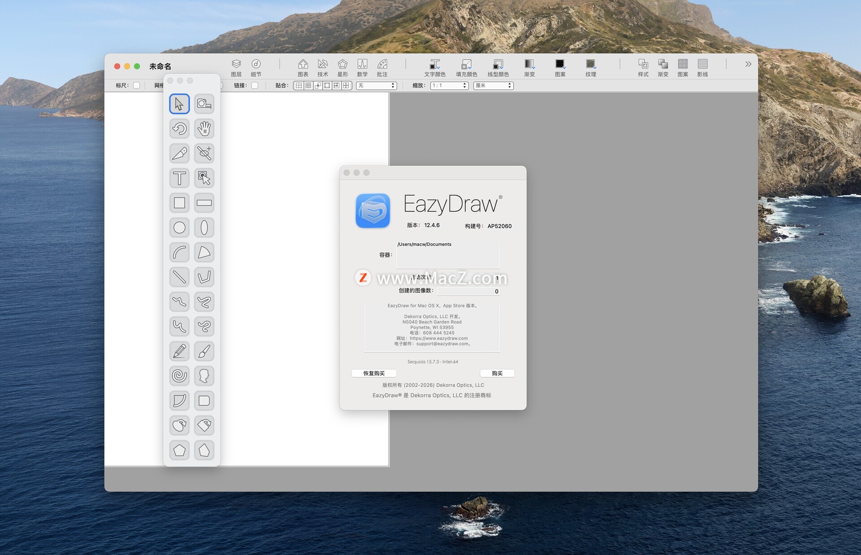Open the 图层 layers panel
The height and width of the screenshot is (555, 861).
[236, 67]
